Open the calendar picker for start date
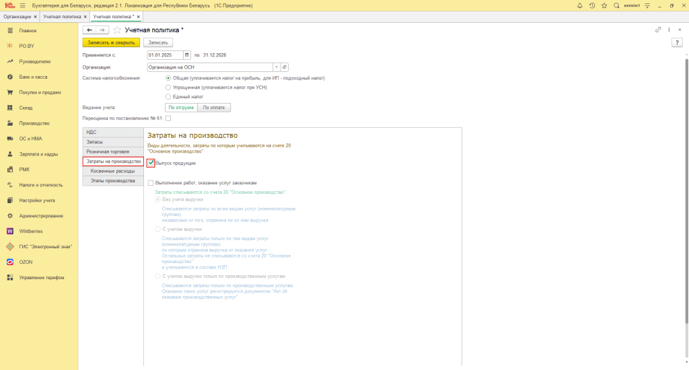689x370 pixels. 188,54
